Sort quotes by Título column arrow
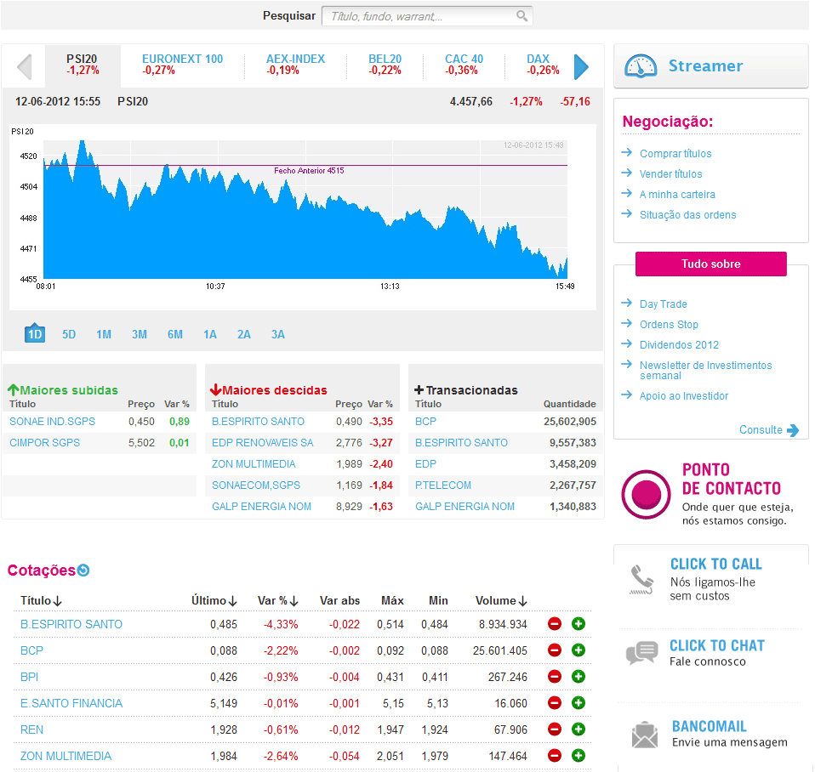The image size is (815, 772). 57,601
